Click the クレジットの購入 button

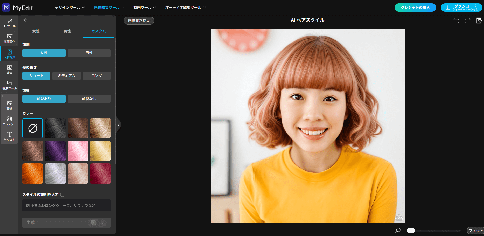pos(415,8)
